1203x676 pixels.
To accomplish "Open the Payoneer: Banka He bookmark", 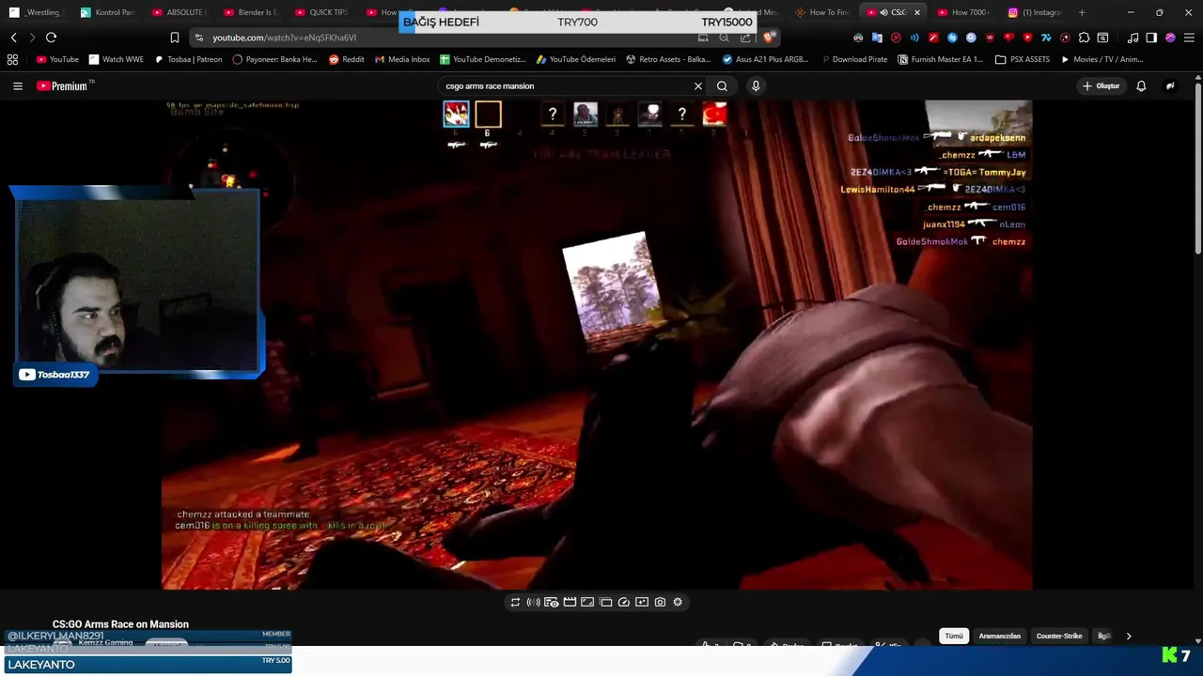I will pos(274,59).
